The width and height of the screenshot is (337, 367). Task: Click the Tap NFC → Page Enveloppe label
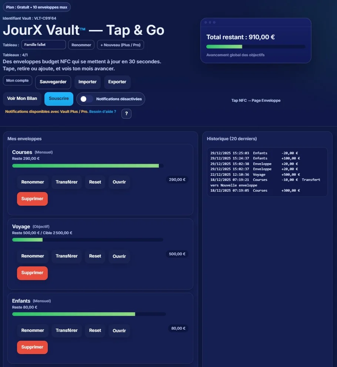256,100
